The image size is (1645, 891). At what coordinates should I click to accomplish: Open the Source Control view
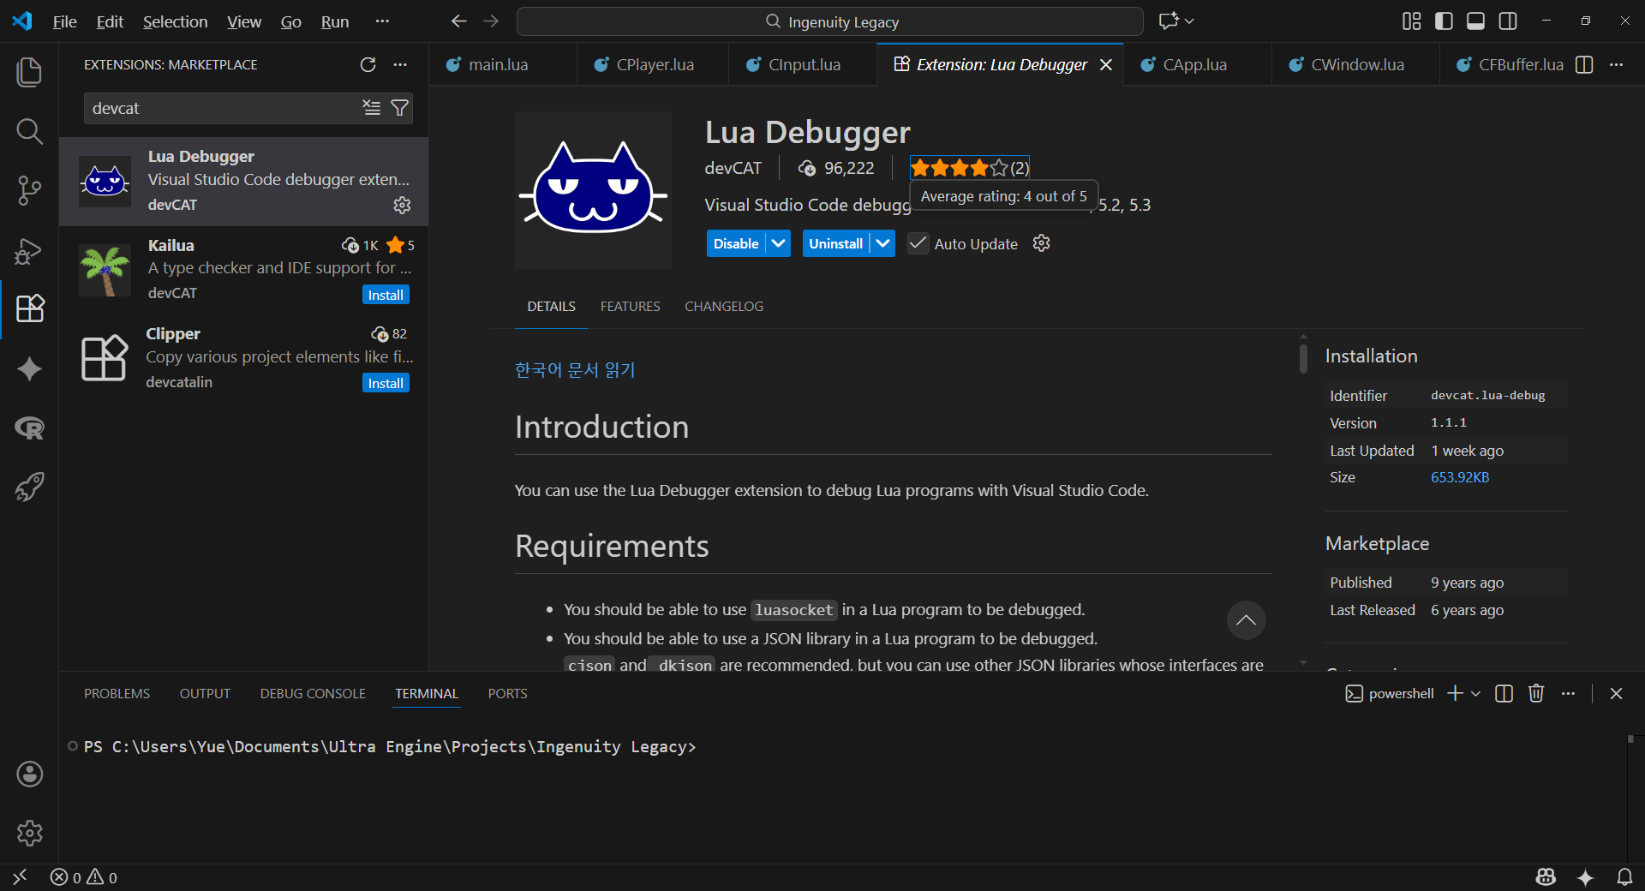pos(29,190)
